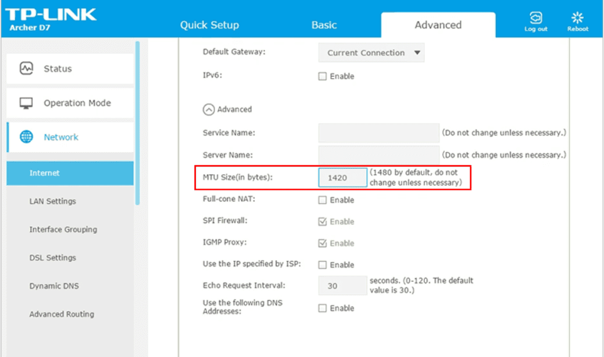The image size is (604, 357).
Task: Open the DSL Settings page
Action: click(x=53, y=258)
